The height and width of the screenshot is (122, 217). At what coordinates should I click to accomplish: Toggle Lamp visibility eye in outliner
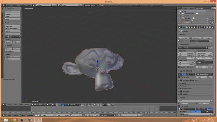coord(207,20)
